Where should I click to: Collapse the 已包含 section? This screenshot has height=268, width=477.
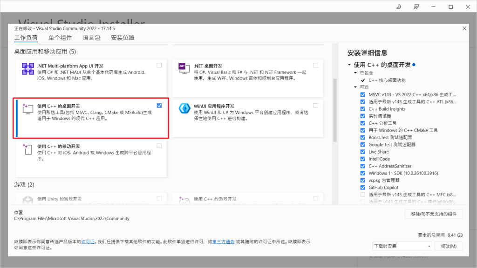pos(355,73)
